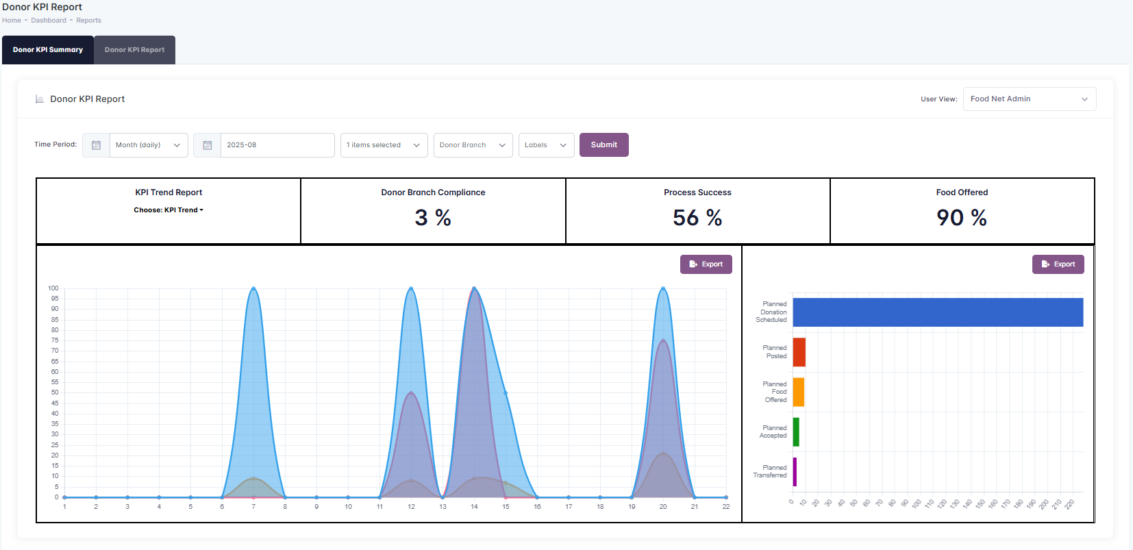Export the planned donations bar chart
This screenshot has width=1133, height=550.
pyautogui.click(x=1058, y=264)
